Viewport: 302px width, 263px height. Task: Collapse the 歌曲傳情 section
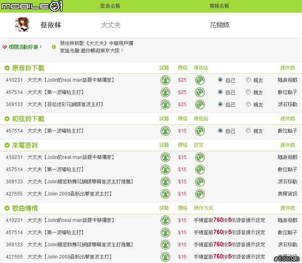coord(7,208)
